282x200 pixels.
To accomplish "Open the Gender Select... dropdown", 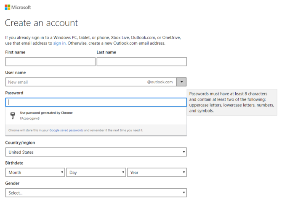I will coord(96,192).
